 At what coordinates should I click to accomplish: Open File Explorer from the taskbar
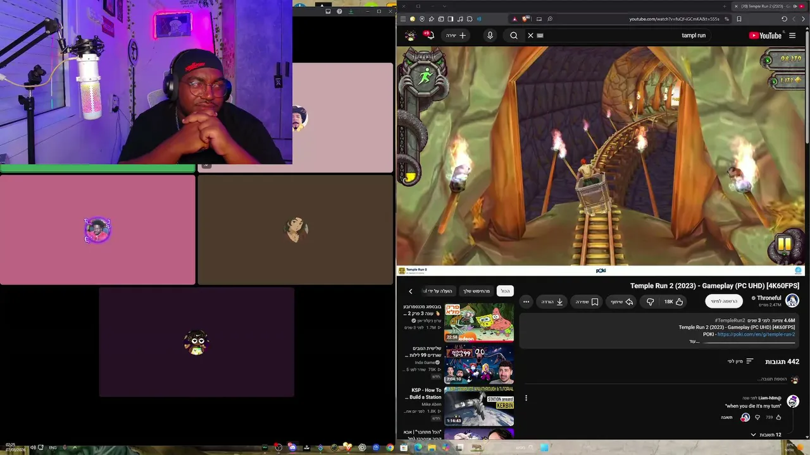432,447
